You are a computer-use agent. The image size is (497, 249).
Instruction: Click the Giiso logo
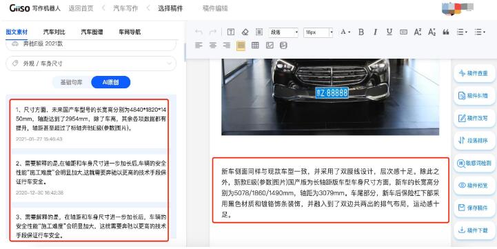point(20,8)
